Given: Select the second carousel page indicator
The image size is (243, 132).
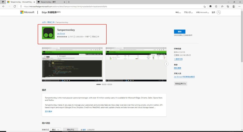Looking at the screenshot, I should coord(104,84).
